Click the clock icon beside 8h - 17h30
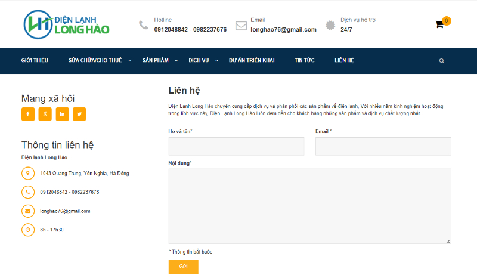This screenshot has height=278, width=477. tap(28, 230)
